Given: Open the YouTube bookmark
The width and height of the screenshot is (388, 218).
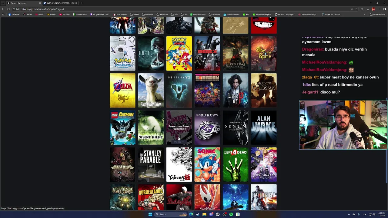Looking at the screenshot, I should click(65, 15).
